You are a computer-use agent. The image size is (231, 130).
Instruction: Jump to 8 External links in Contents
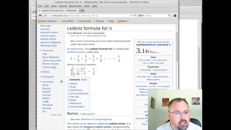76,107
